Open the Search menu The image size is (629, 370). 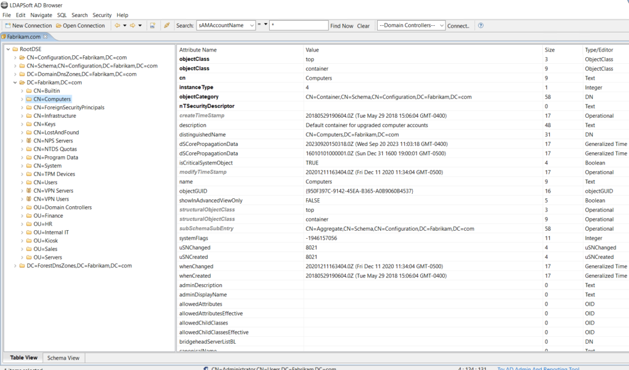point(79,15)
